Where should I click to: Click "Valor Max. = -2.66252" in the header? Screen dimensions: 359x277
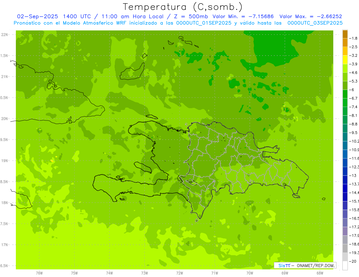tap(311, 16)
